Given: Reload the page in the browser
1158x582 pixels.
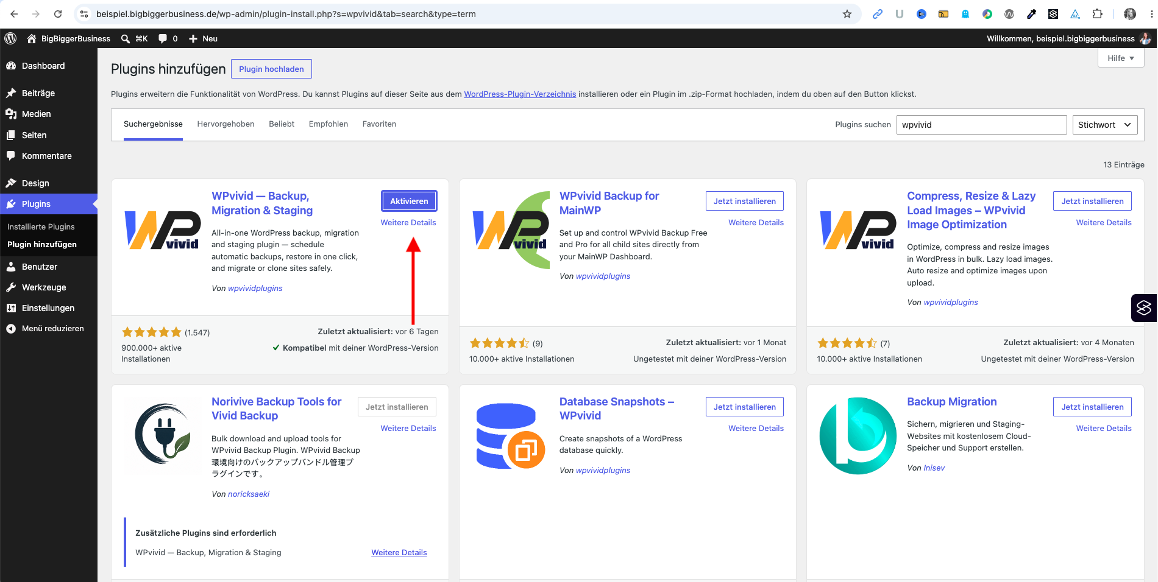Looking at the screenshot, I should tap(58, 14).
